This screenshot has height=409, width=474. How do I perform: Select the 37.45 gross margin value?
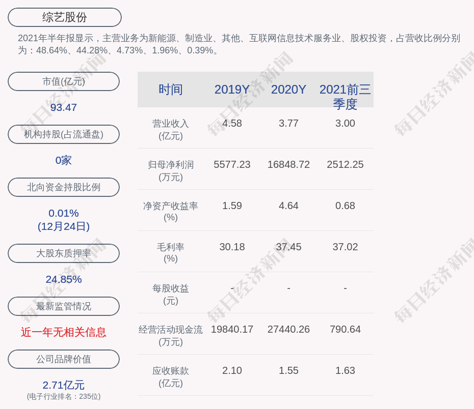coord(288,247)
